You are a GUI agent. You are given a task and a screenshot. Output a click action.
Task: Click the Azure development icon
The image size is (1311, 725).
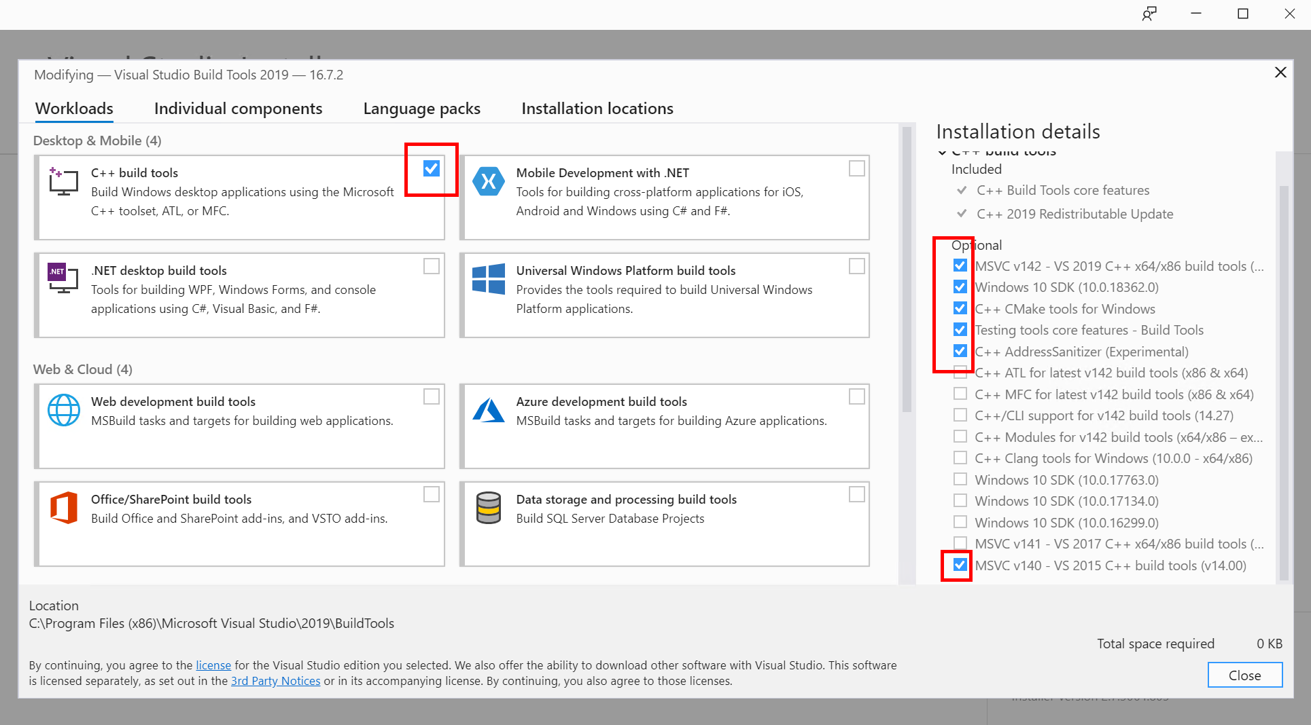[489, 410]
